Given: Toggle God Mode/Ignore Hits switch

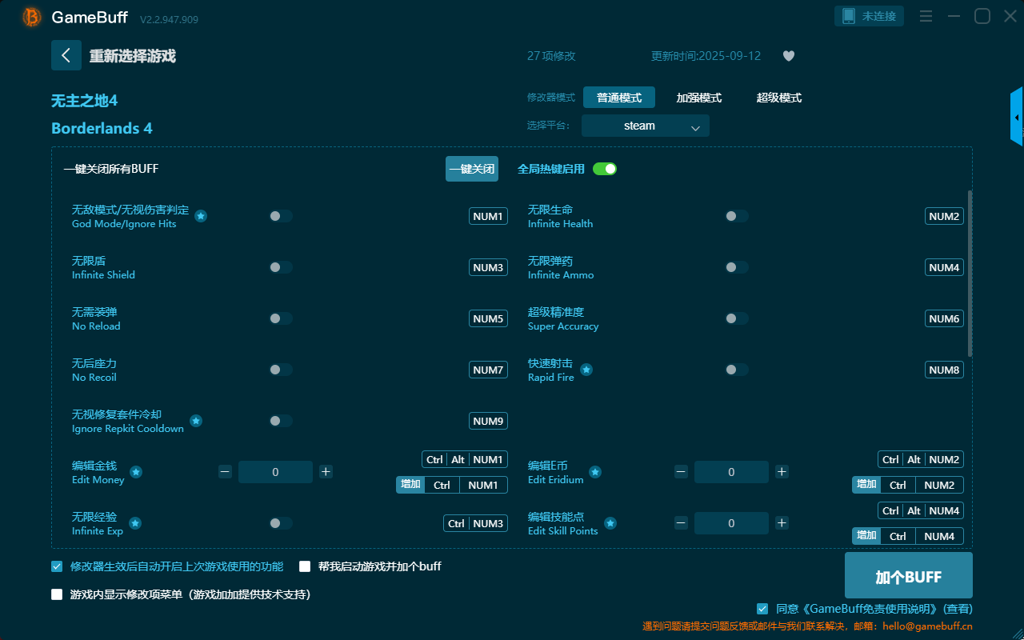Looking at the screenshot, I should click(281, 216).
